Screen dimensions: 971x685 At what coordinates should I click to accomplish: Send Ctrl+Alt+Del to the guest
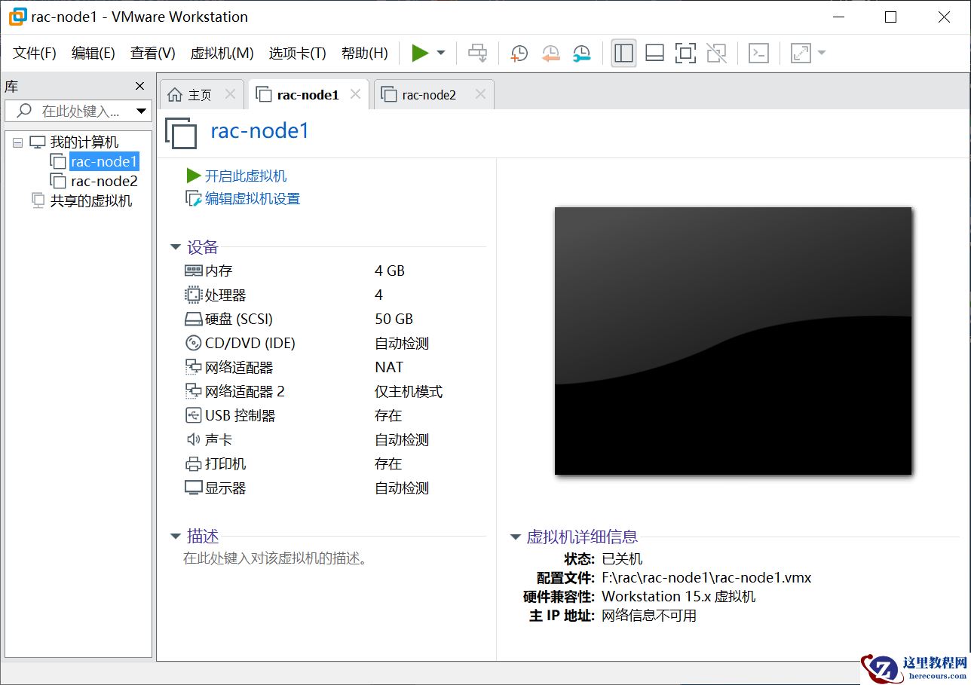tap(478, 53)
